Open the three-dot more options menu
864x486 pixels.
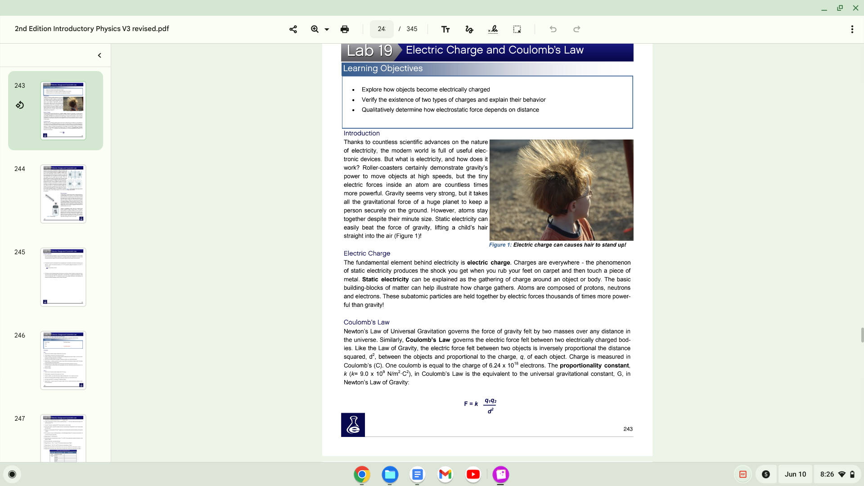click(x=852, y=29)
